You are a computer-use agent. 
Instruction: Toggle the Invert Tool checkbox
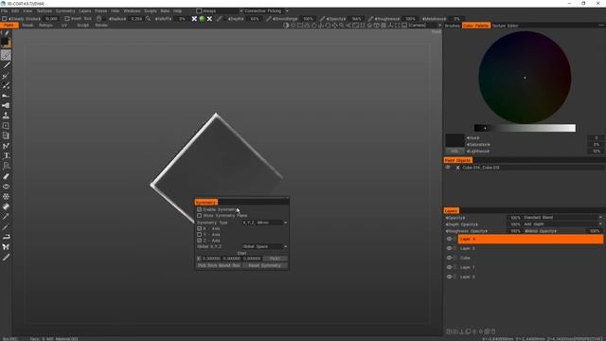67,19
